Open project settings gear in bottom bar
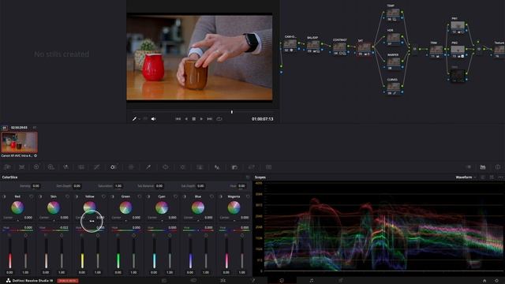 [x=497, y=281]
